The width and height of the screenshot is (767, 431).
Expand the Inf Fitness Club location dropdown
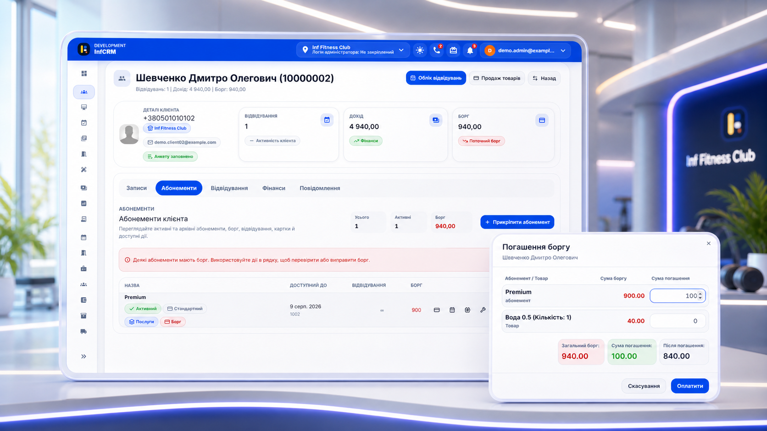[x=353, y=50]
